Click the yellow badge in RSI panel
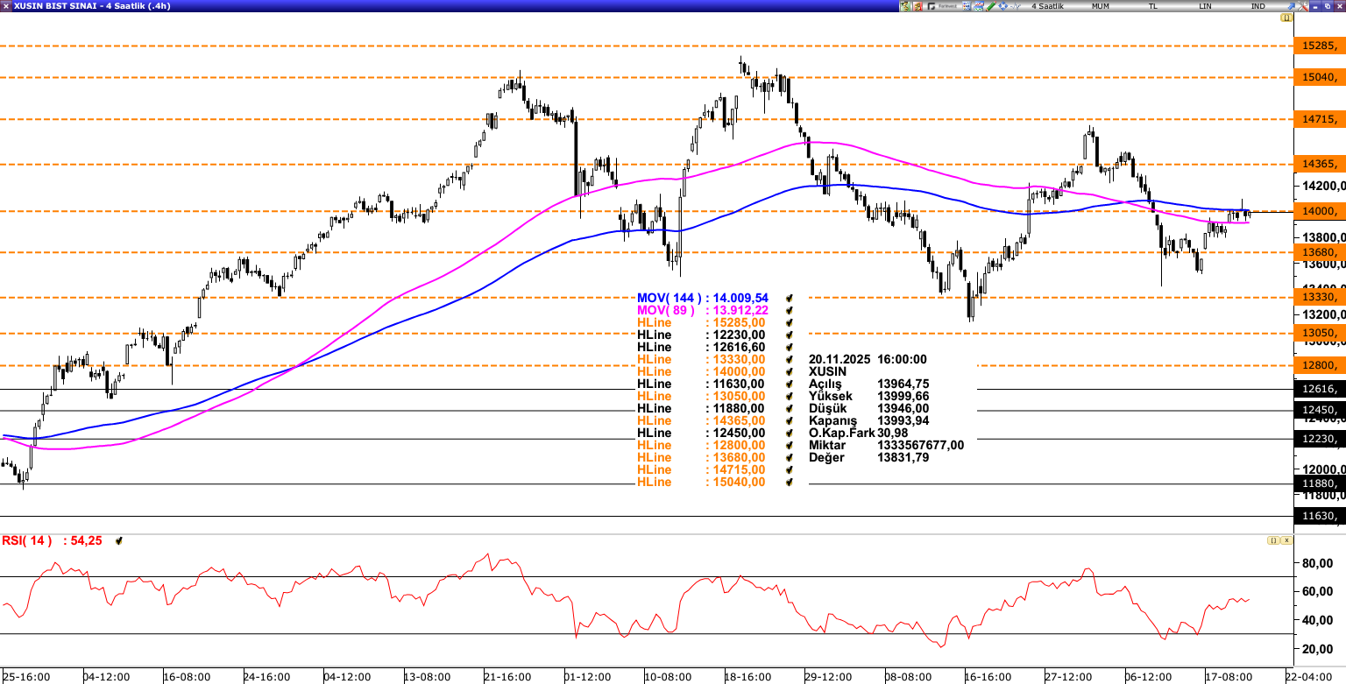The height and width of the screenshot is (684, 1346). coord(1272,540)
